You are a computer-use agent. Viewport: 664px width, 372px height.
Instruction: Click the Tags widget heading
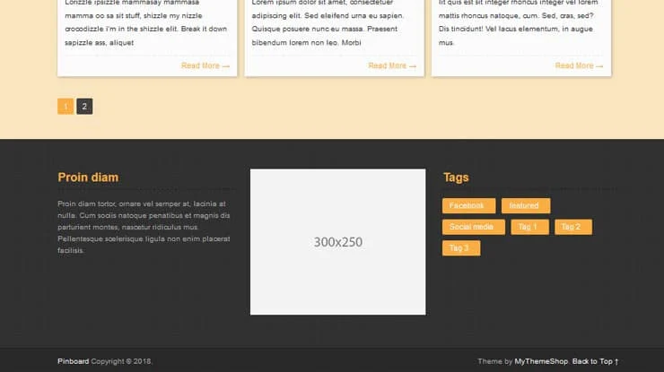[456, 177]
